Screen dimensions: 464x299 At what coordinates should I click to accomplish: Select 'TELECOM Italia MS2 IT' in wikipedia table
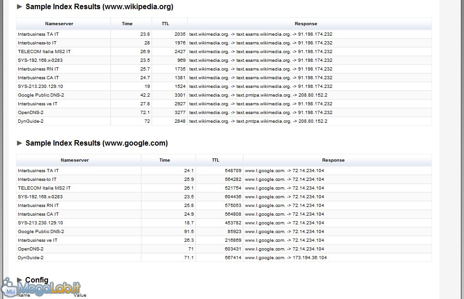(x=44, y=52)
